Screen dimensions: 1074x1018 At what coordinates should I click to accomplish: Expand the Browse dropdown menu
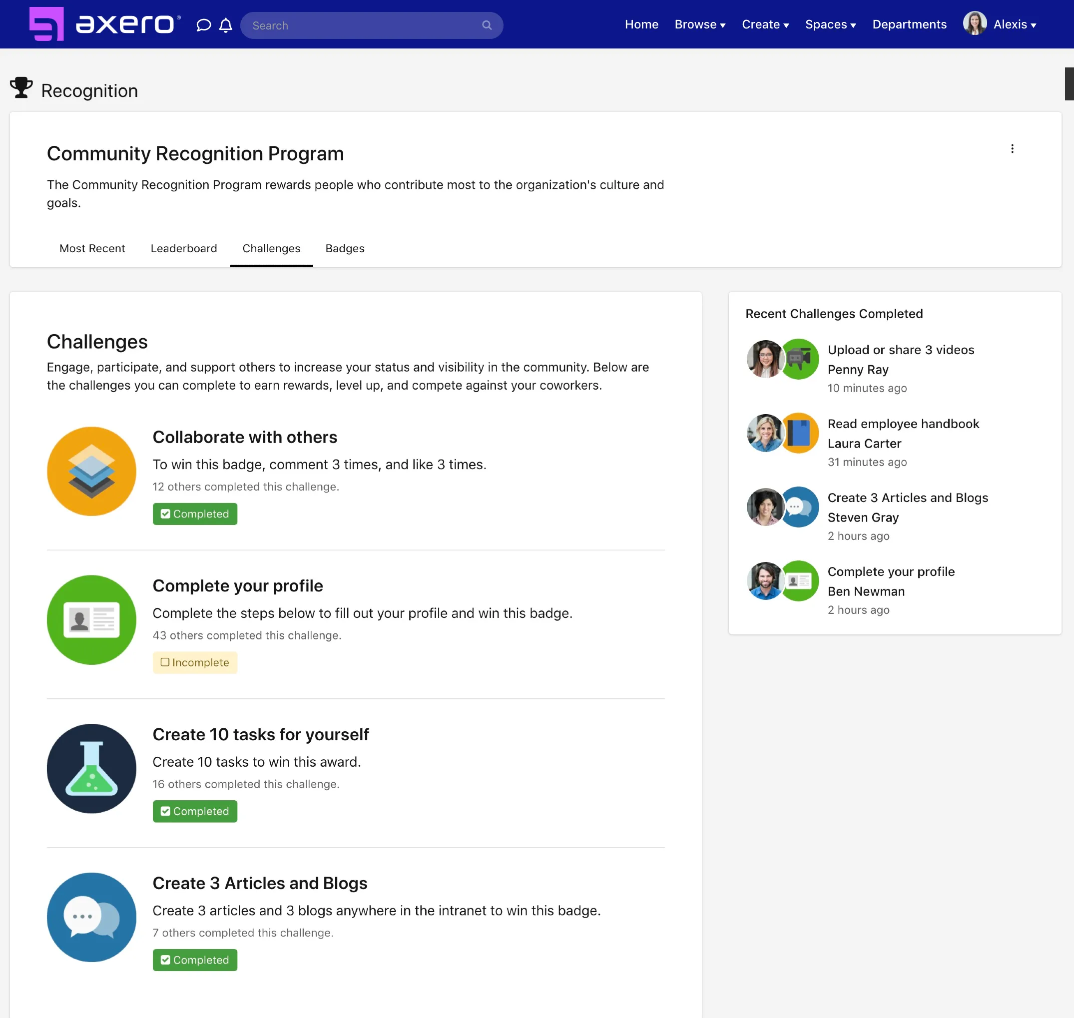click(699, 24)
